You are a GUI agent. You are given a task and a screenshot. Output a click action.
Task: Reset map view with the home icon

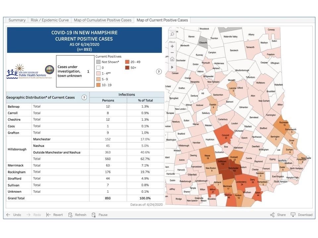[172, 59]
